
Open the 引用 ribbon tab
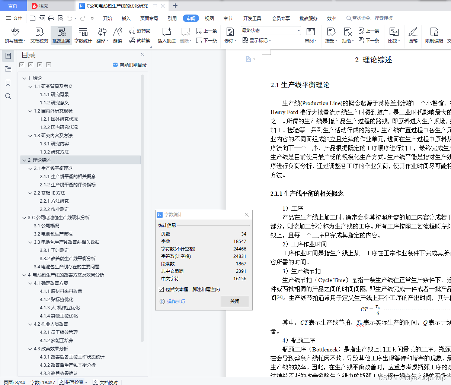(x=172, y=18)
